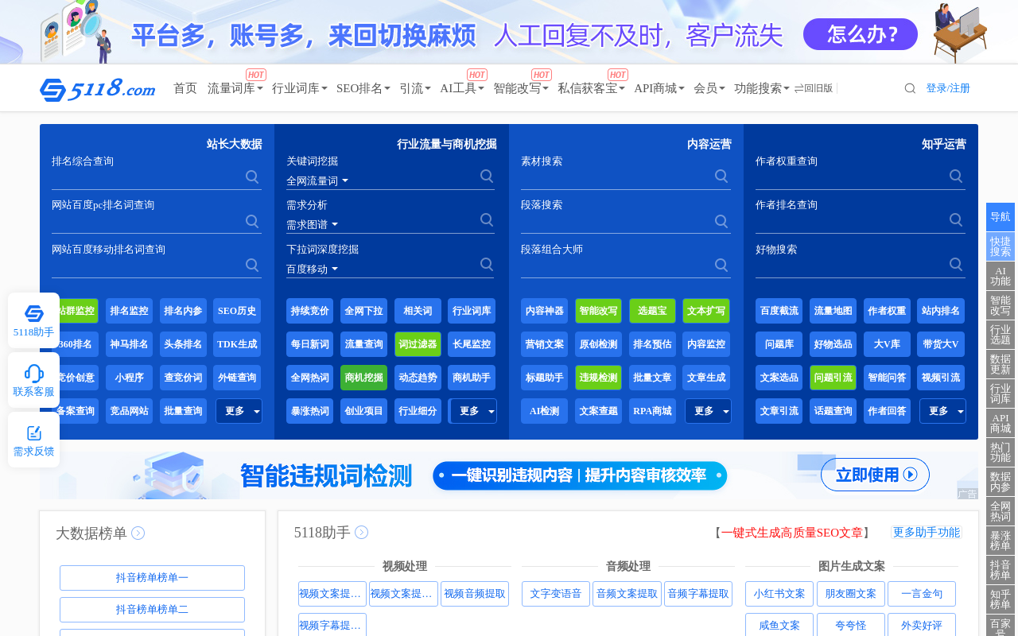
Task: Click the header search magnifier icon
Action: [910, 88]
